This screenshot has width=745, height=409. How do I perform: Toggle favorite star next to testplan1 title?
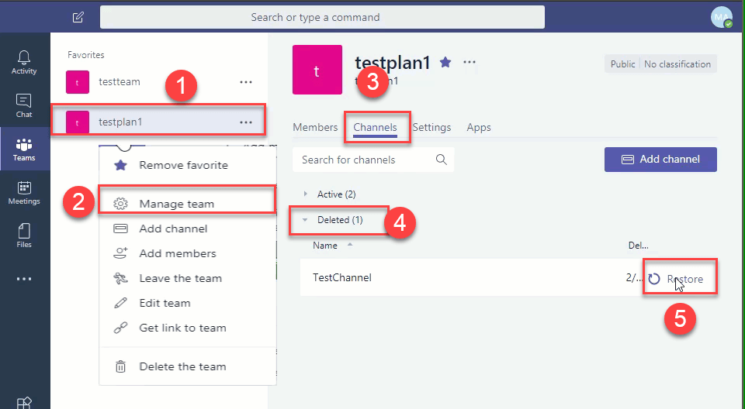point(445,62)
